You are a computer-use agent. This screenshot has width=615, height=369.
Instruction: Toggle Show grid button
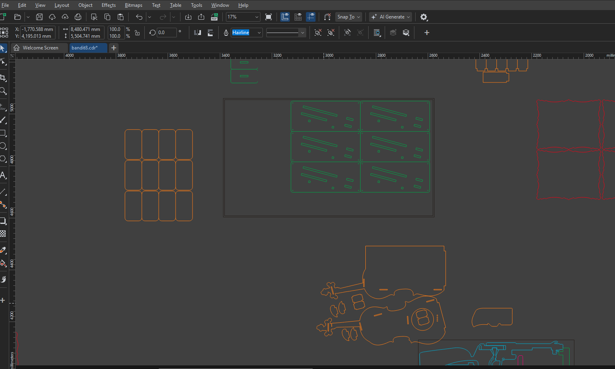(298, 17)
